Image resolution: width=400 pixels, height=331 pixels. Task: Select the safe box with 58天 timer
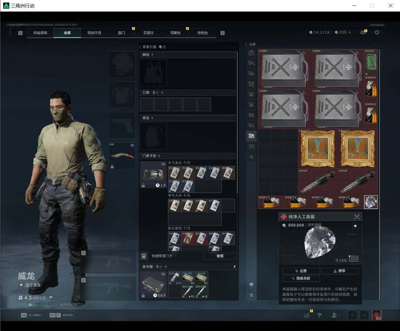point(153,285)
